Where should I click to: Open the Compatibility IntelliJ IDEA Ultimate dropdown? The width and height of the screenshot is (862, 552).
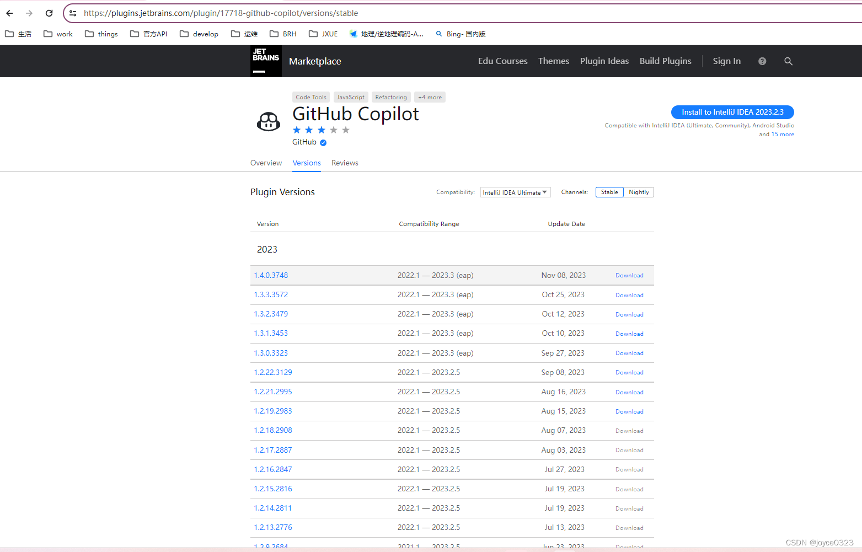515,192
